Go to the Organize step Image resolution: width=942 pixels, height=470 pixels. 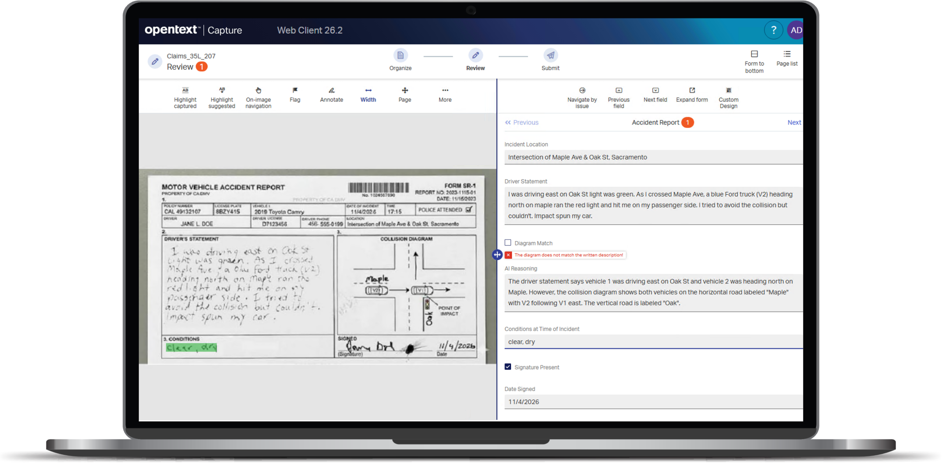point(400,60)
